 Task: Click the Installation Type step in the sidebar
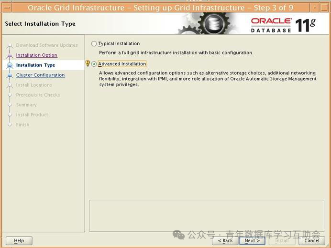coord(35,65)
